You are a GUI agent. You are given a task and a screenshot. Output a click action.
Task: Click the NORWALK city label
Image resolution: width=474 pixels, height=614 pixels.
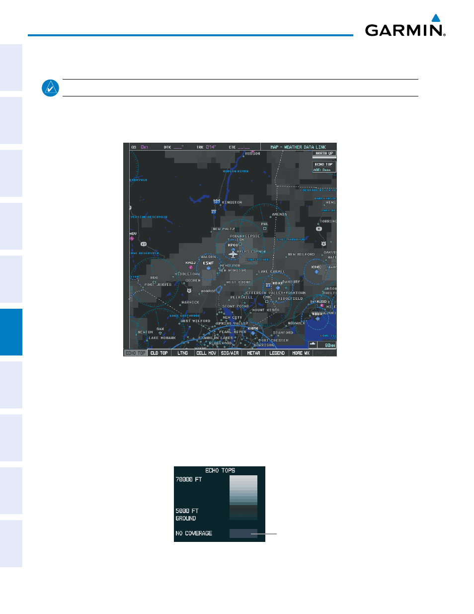[x=297, y=323]
